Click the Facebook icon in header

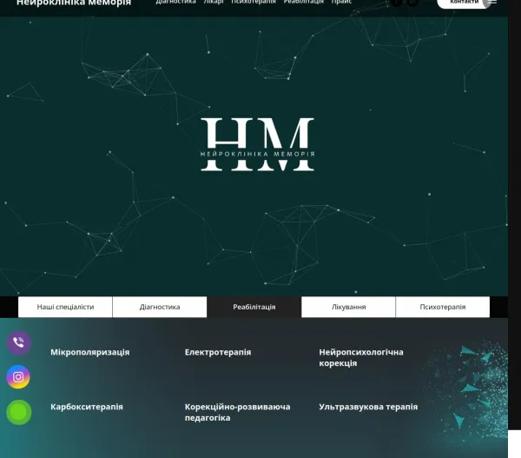[397, 2]
